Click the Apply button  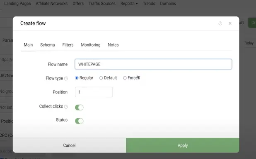(x=183, y=145)
